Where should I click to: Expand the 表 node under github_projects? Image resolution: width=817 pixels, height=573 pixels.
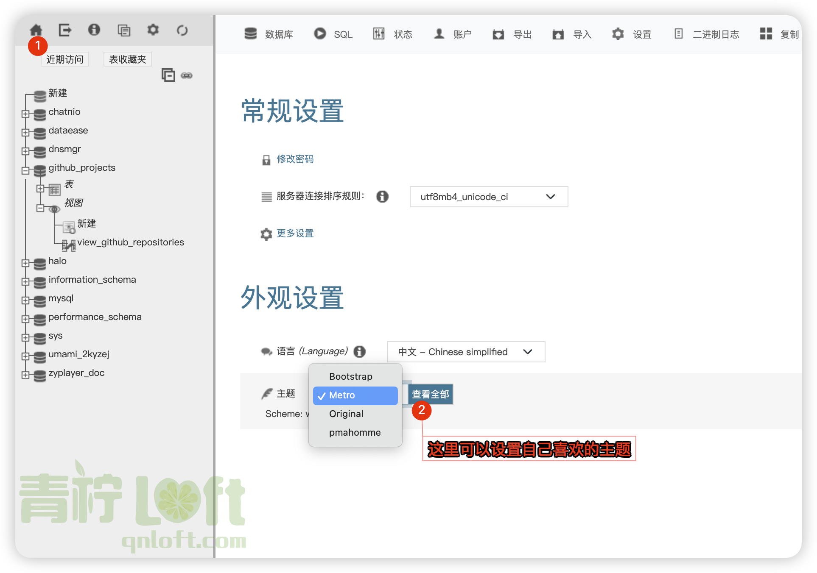click(40, 189)
